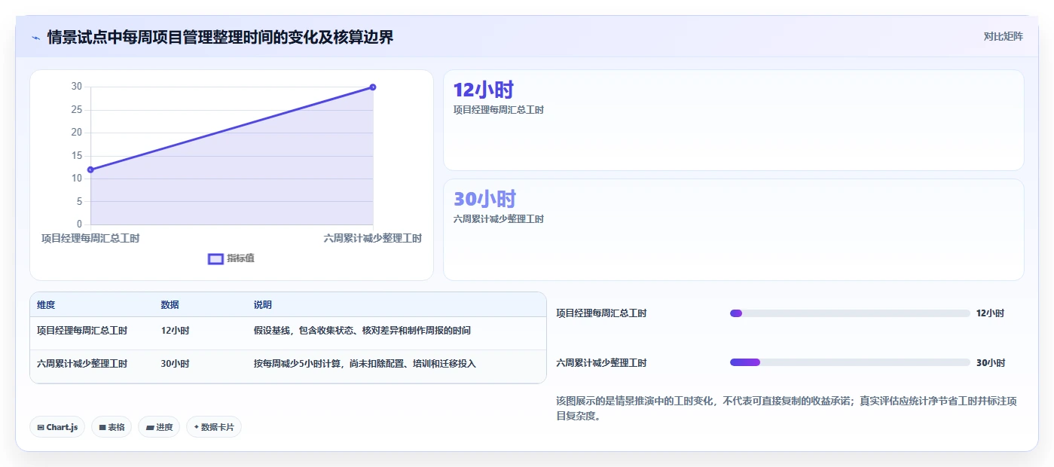This screenshot has width=1054, height=467.
Task: Click the Chart.js tag chip
Action: click(x=58, y=427)
